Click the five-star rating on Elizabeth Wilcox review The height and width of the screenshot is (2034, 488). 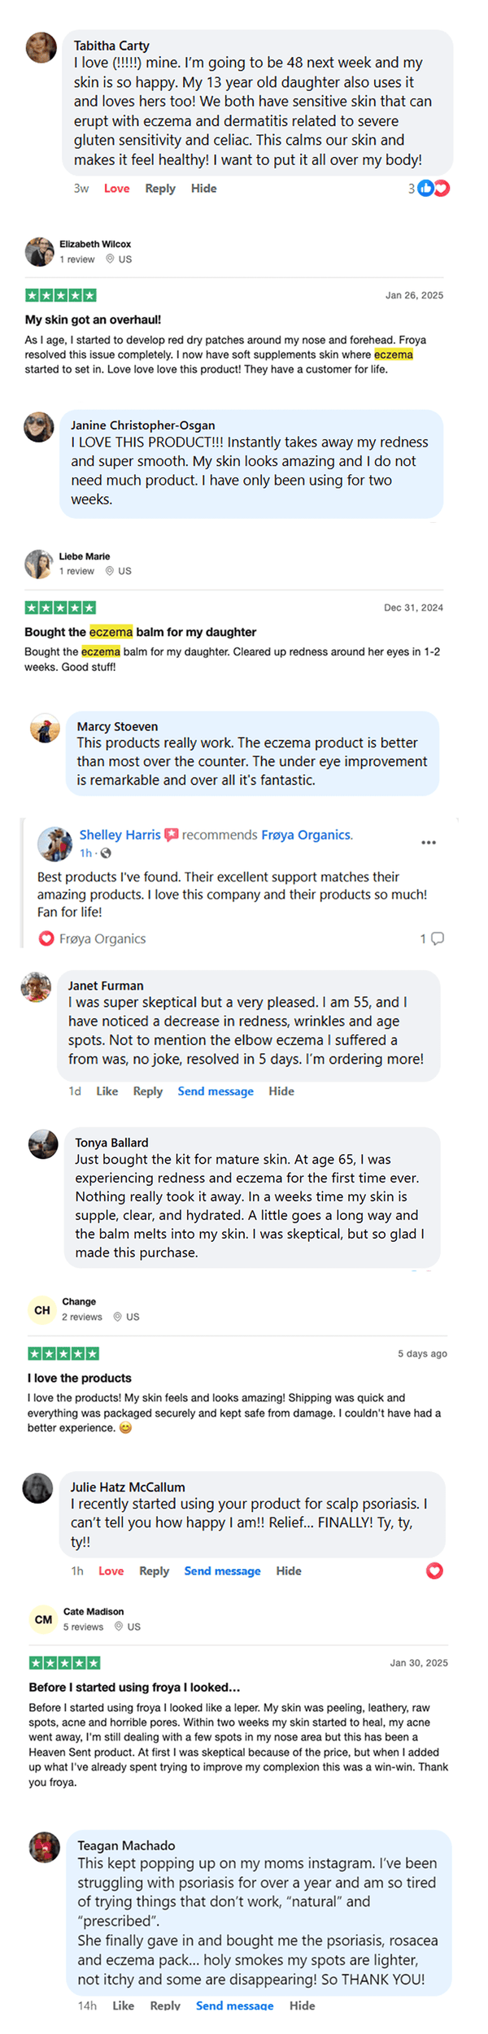pyautogui.click(x=61, y=295)
